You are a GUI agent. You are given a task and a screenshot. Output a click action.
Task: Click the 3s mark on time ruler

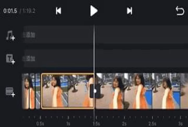tap(180, 123)
